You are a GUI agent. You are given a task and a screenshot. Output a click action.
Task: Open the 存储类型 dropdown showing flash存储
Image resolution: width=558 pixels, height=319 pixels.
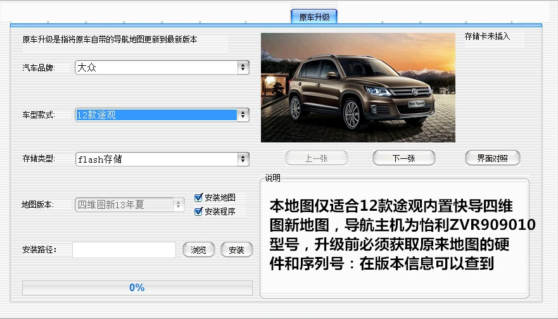click(x=162, y=159)
